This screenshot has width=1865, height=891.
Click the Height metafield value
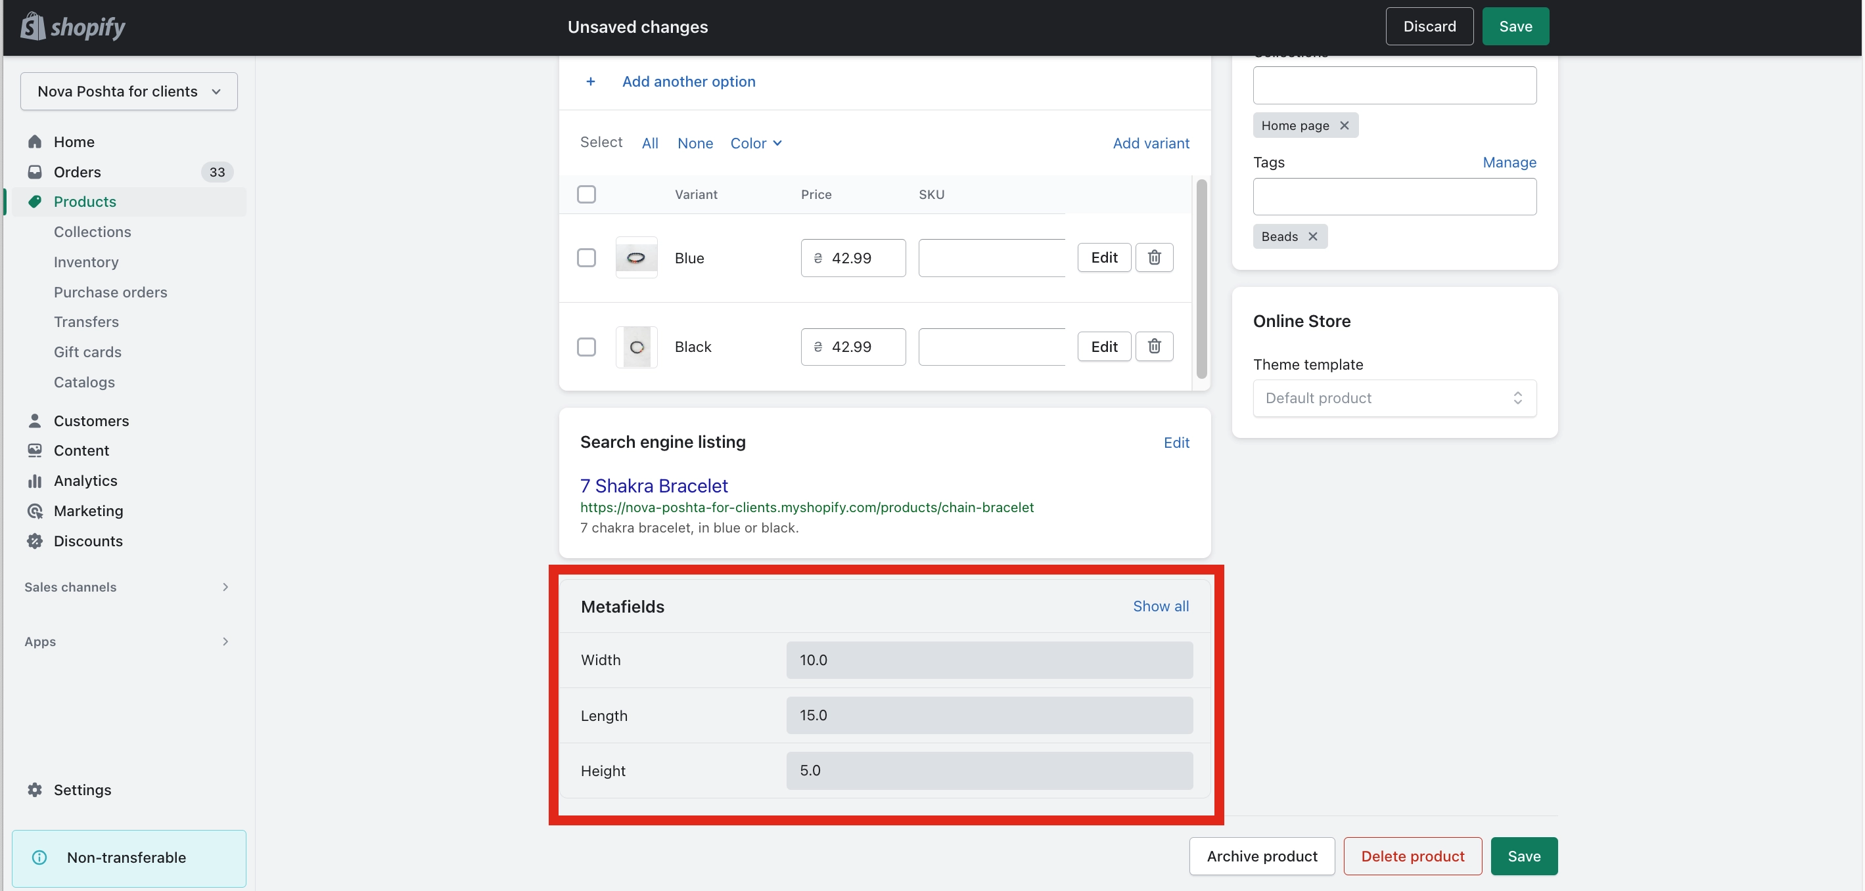[x=990, y=770]
